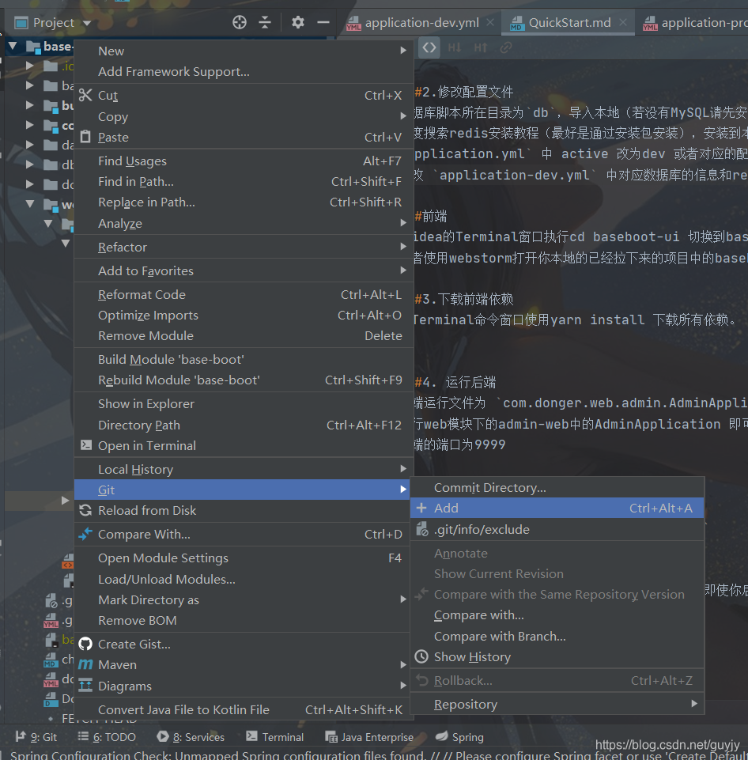
Task: Choose Optimize Imports
Action: click(x=244, y=315)
